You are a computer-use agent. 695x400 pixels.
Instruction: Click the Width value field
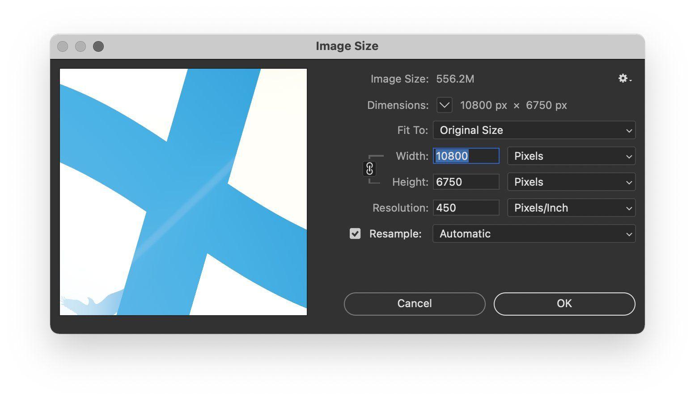click(466, 156)
